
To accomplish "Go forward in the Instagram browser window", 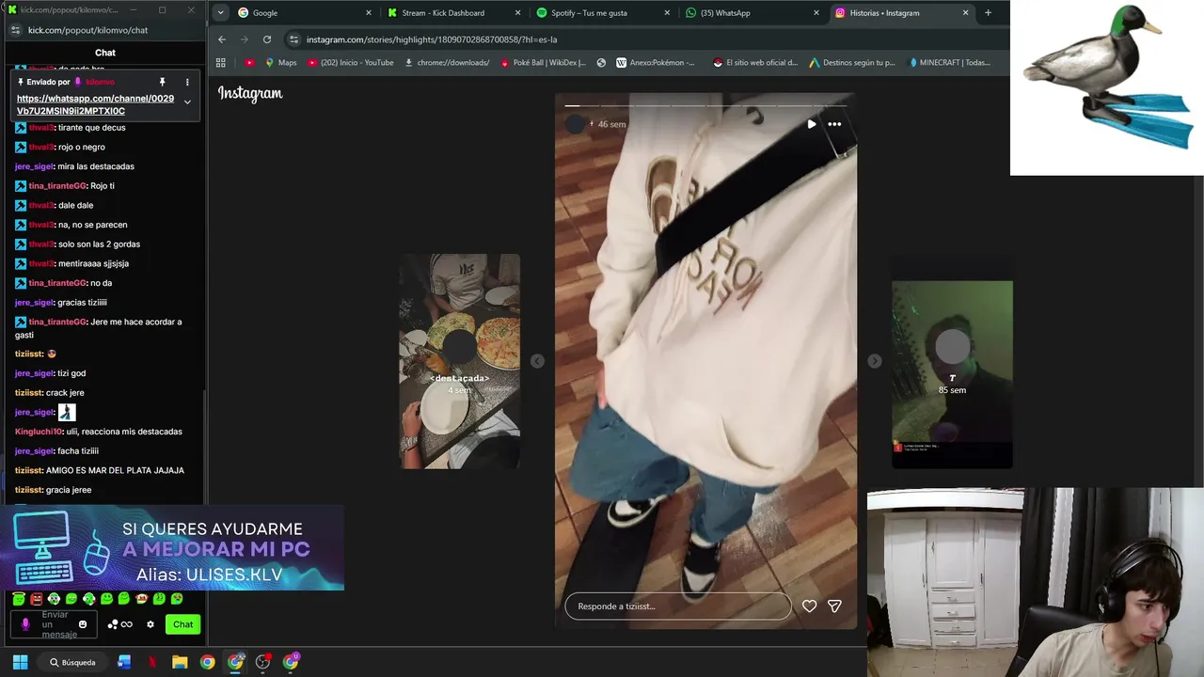I will (x=245, y=39).
